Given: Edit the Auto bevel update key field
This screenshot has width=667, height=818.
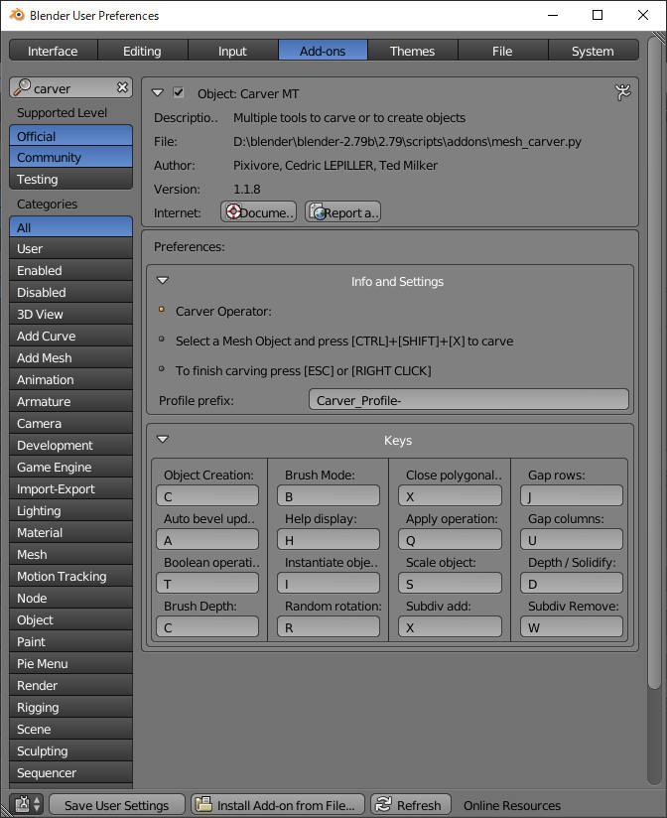Looking at the screenshot, I should (207, 540).
